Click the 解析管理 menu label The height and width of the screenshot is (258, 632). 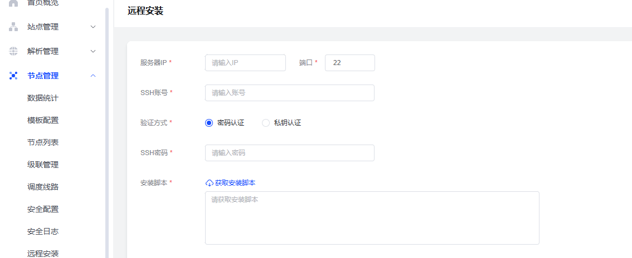click(43, 51)
